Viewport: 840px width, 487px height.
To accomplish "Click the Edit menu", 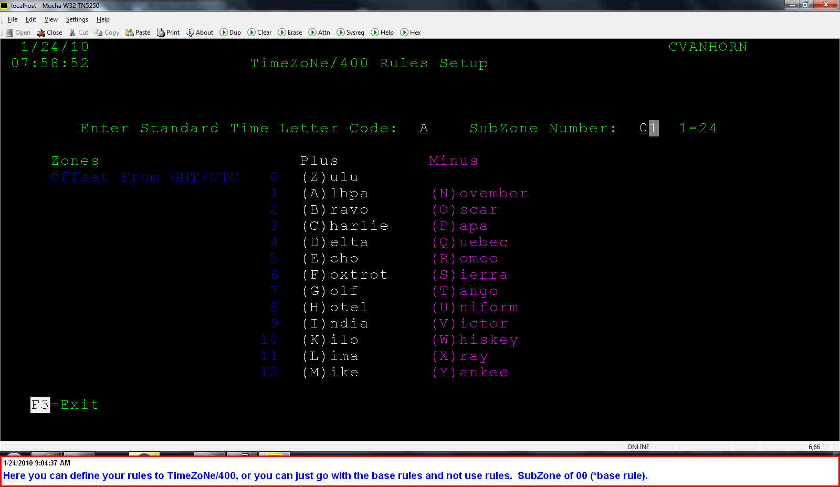I will tap(30, 19).
